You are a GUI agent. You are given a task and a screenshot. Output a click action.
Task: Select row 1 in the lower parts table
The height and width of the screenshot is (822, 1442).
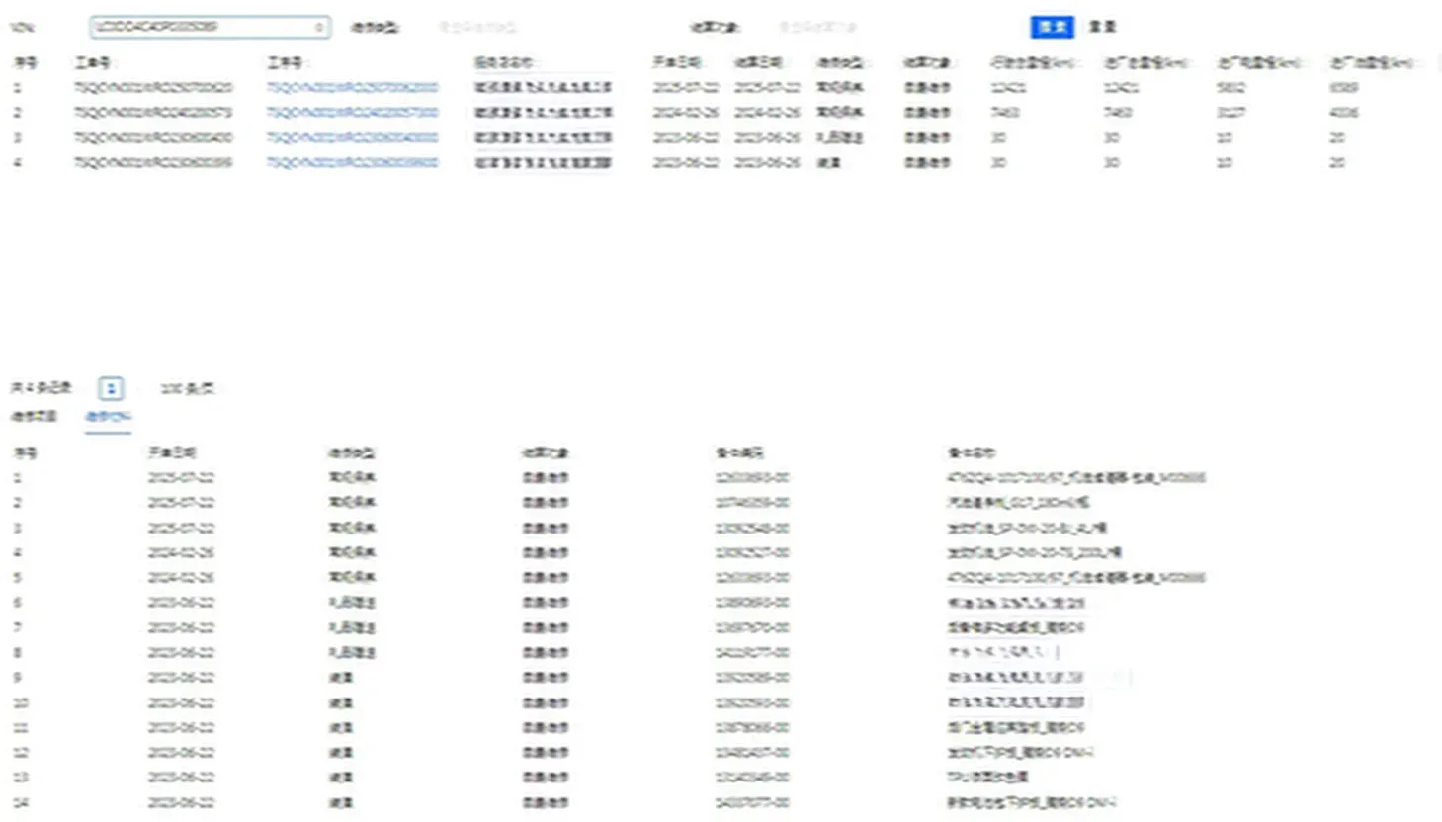(x=593, y=478)
